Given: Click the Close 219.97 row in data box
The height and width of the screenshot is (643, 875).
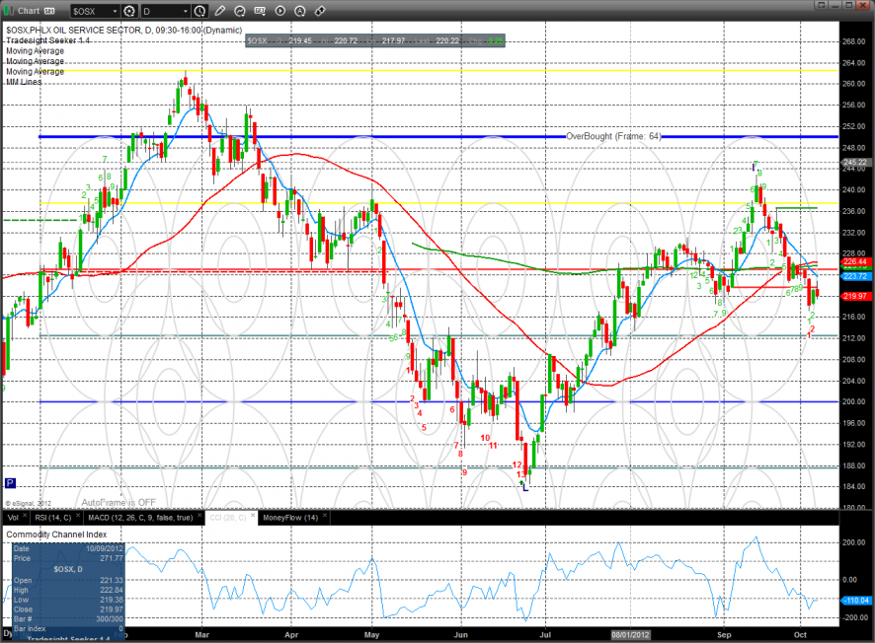Looking at the screenshot, I should [x=68, y=609].
